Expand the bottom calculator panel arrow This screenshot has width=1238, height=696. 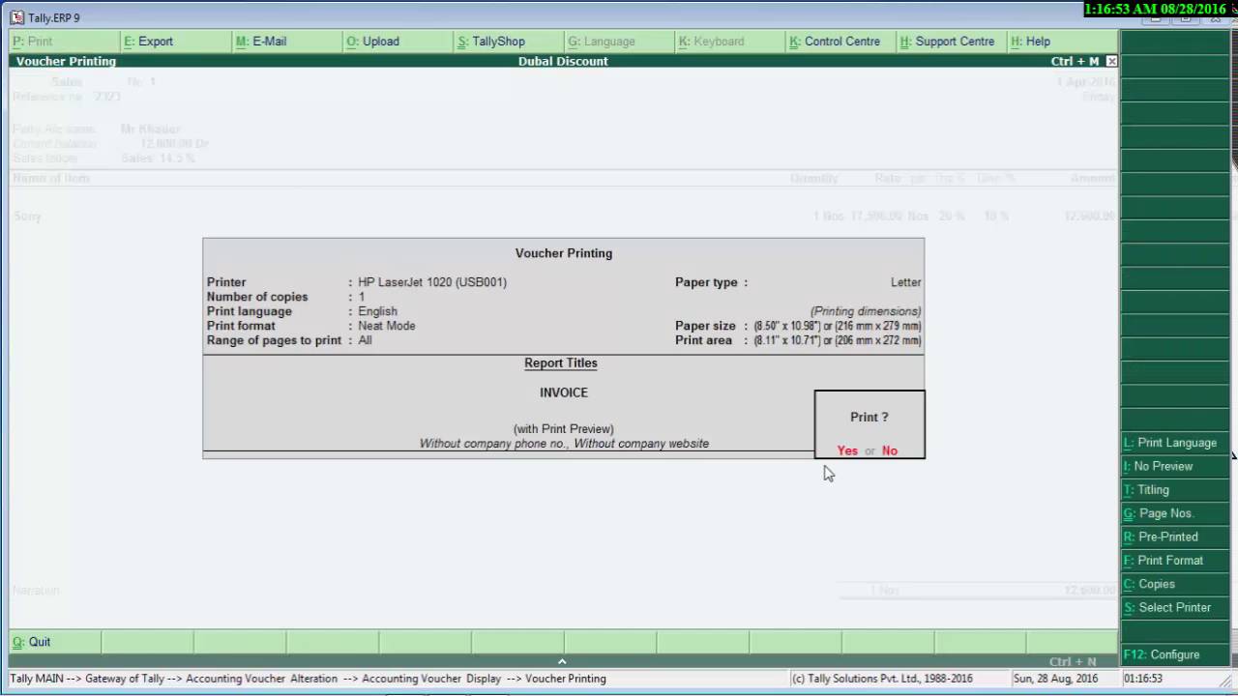tap(562, 661)
